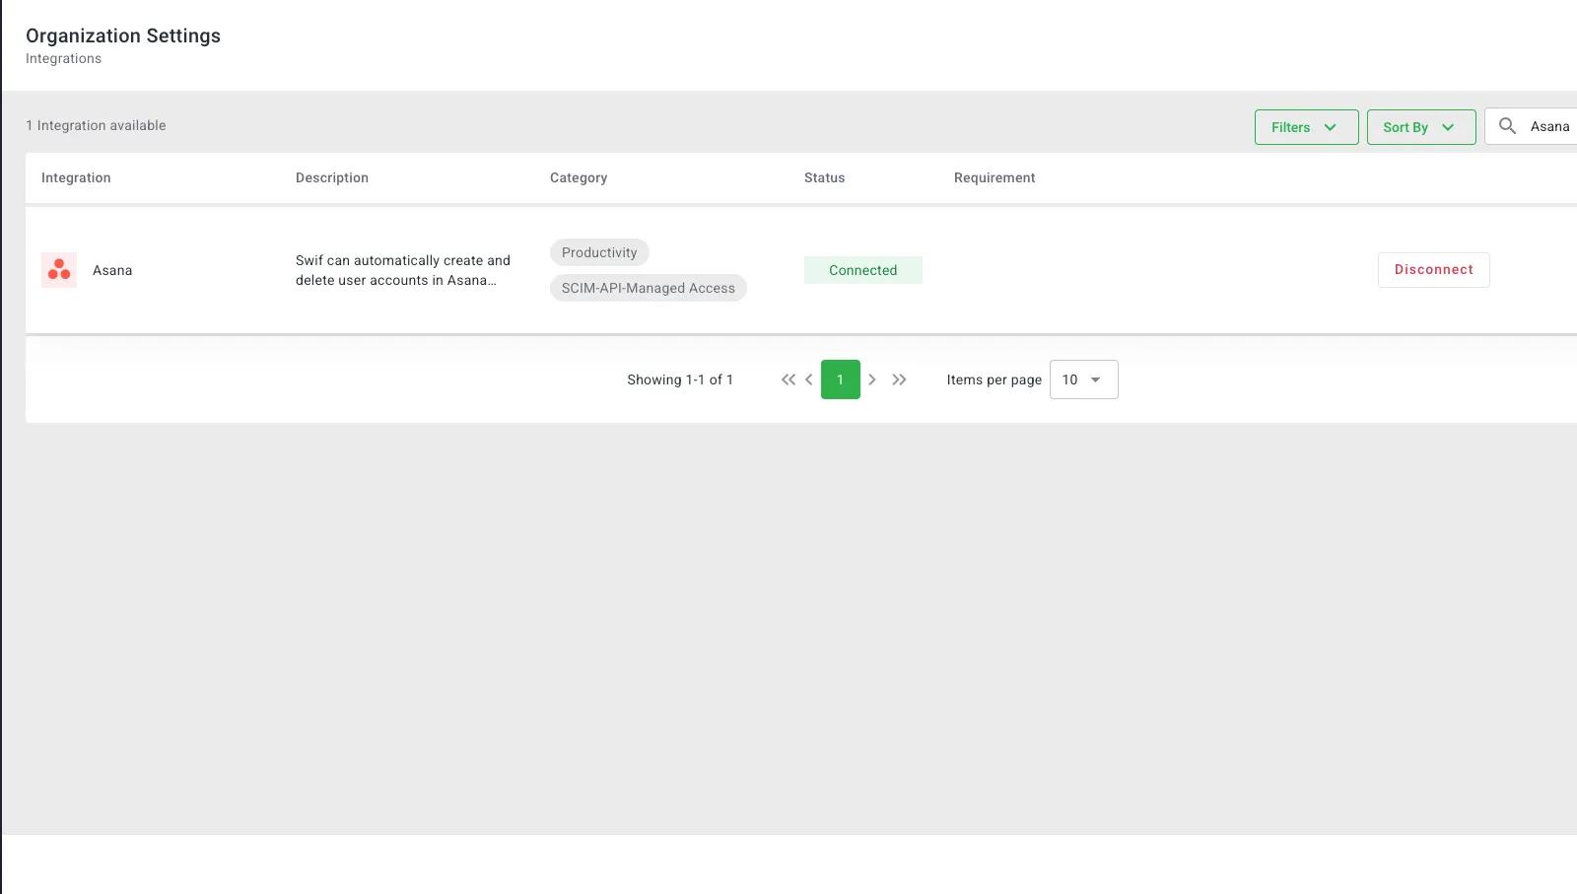1577x894 pixels.
Task: Click the search magnifier icon
Action: [x=1507, y=126]
